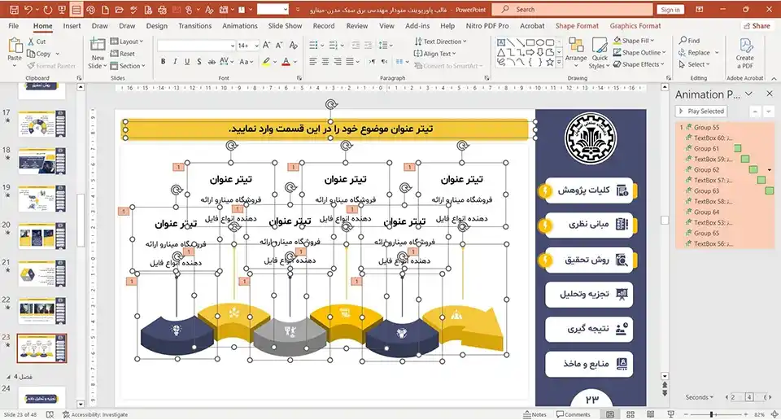Image resolution: width=781 pixels, height=420 pixels.
Task: Toggle Italic formatting
Action: 175,61
